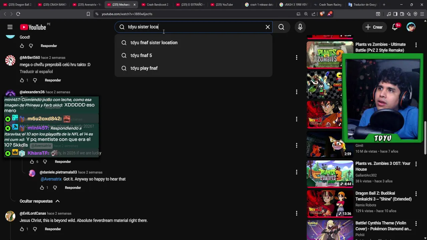Open options for Plants vs Zombies Ultimate Battle

[416, 45]
